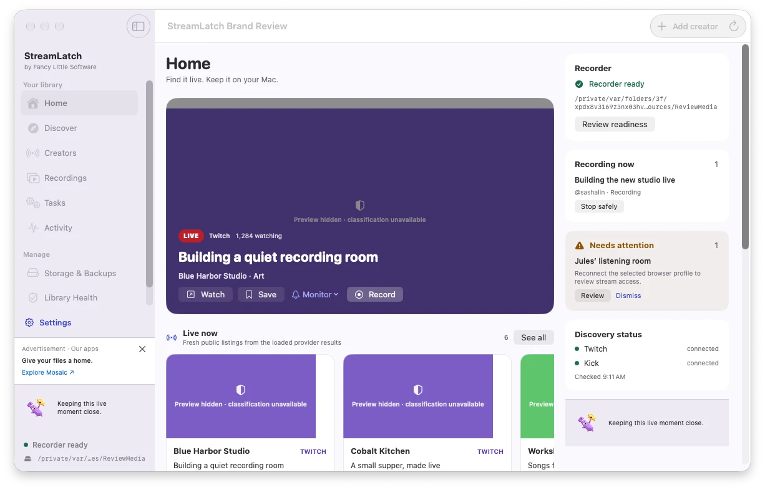Click the shield icon on Blue Harbor preview

tap(241, 390)
